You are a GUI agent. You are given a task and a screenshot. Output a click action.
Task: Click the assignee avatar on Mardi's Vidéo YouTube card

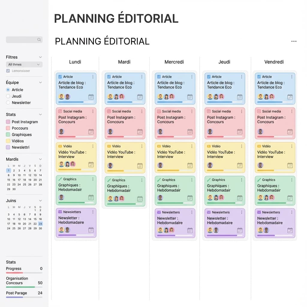tap(110, 165)
